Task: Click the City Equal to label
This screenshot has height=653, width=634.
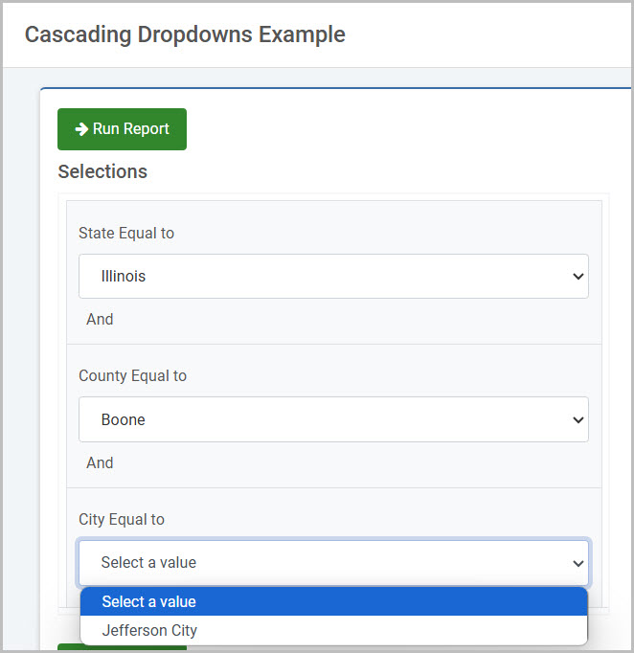Action: 122,519
